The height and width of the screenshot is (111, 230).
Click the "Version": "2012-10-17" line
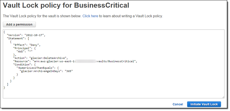click(26, 35)
